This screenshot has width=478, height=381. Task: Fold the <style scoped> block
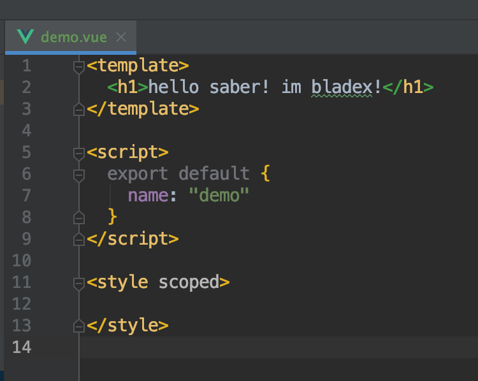click(x=79, y=283)
